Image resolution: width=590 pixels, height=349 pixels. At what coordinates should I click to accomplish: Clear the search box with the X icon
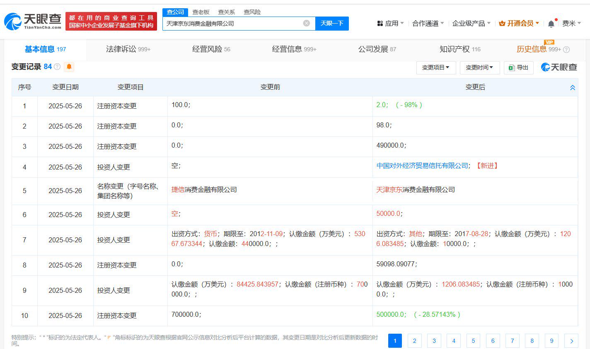pos(307,23)
